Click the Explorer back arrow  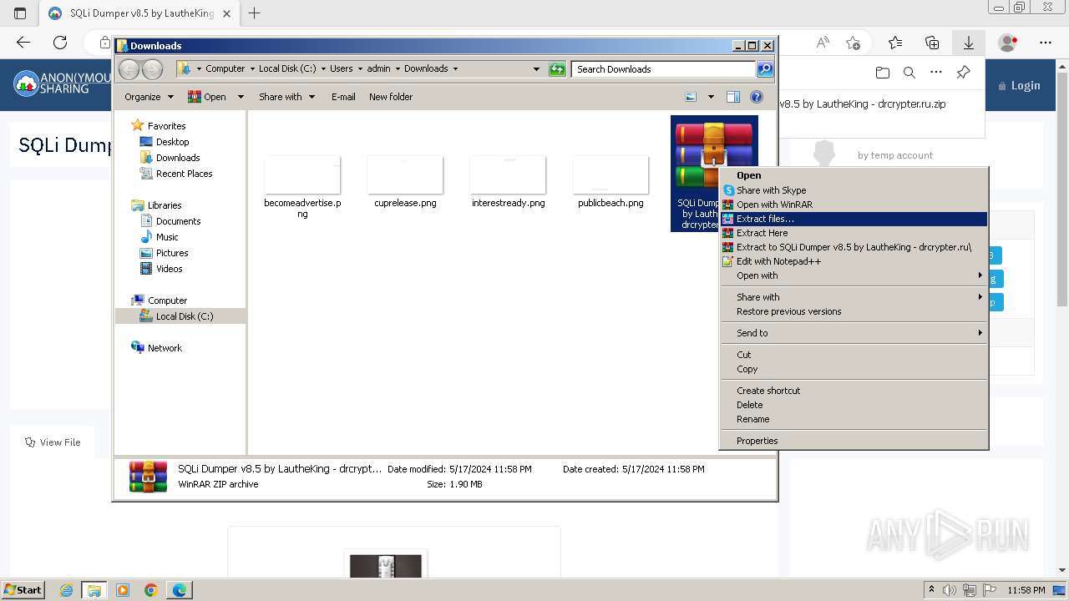(x=129, y=69)
